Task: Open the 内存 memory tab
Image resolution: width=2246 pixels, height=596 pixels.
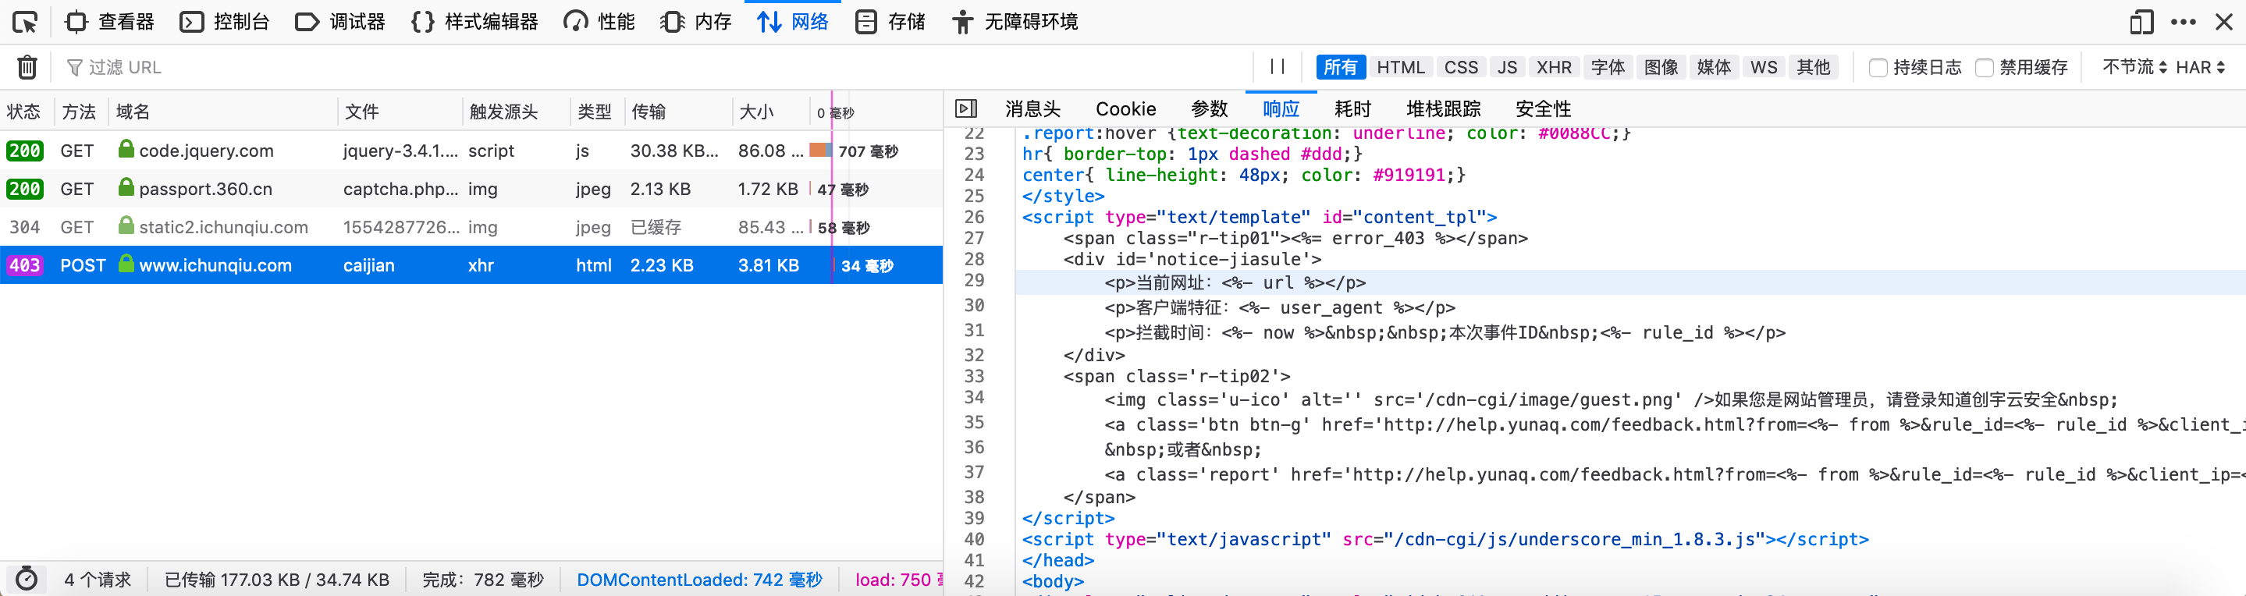Action: point(696,22)
